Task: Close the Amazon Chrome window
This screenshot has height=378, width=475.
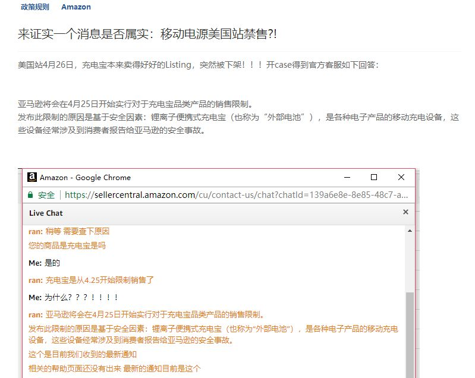Action: (401, 177)
